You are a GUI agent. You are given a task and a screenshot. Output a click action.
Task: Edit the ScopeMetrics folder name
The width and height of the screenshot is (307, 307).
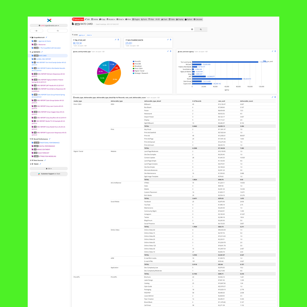pyautogui.click(x=46, y=37)
